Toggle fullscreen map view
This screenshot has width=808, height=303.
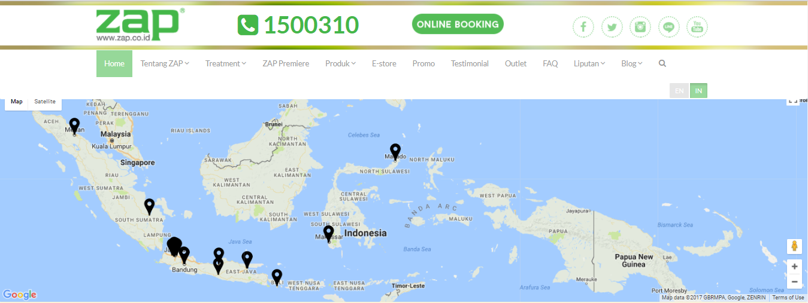[x=792, y=102]
